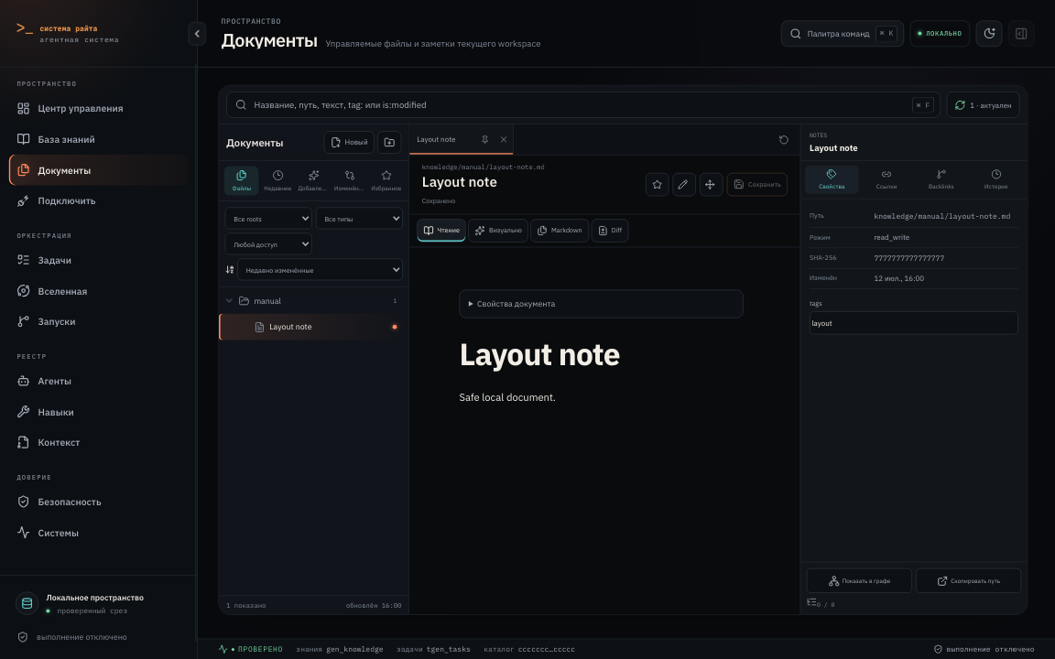This screenshot has height=659, width=1055.
Task: Collapse the manual folder chevron
Action: pos(229,300)
